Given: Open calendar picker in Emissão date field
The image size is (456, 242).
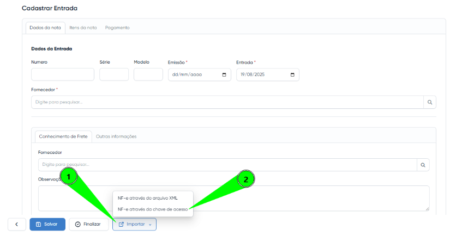Looking at the screenshot, I should pos(224,75).
